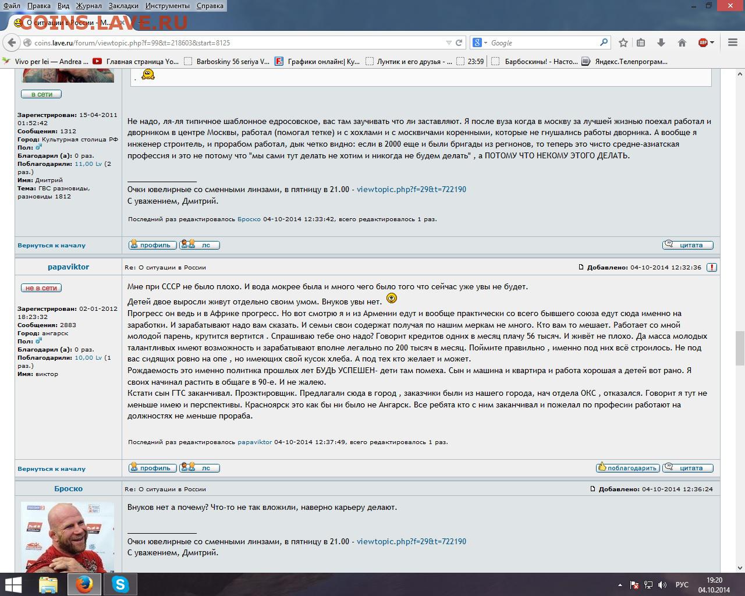Reload the page with the refresh icon

click(x=459, y=42)
